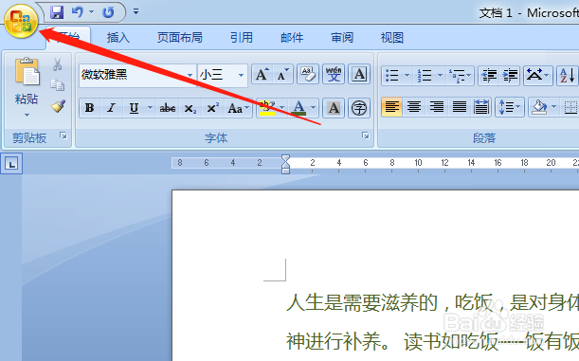The width and height of the screenshot is (579, 361).
Task: Redo the last action
Action: click(108, 12)
